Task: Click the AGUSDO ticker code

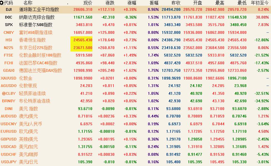Action: click(9, 86)
